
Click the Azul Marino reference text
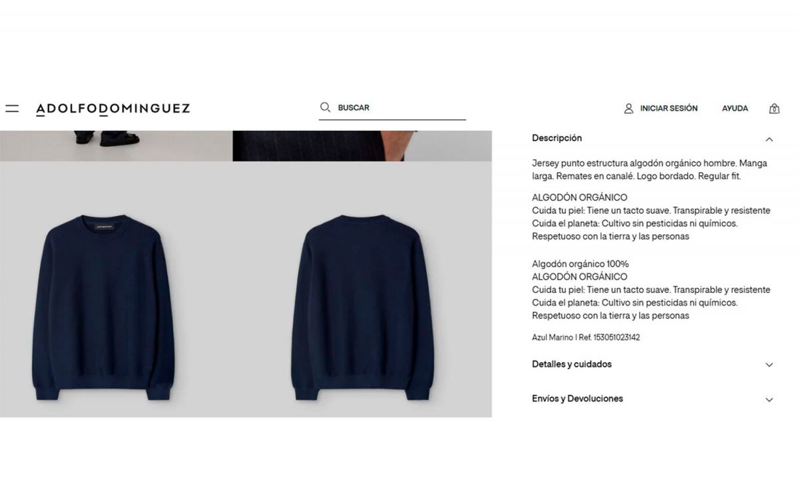coord(586,338)
